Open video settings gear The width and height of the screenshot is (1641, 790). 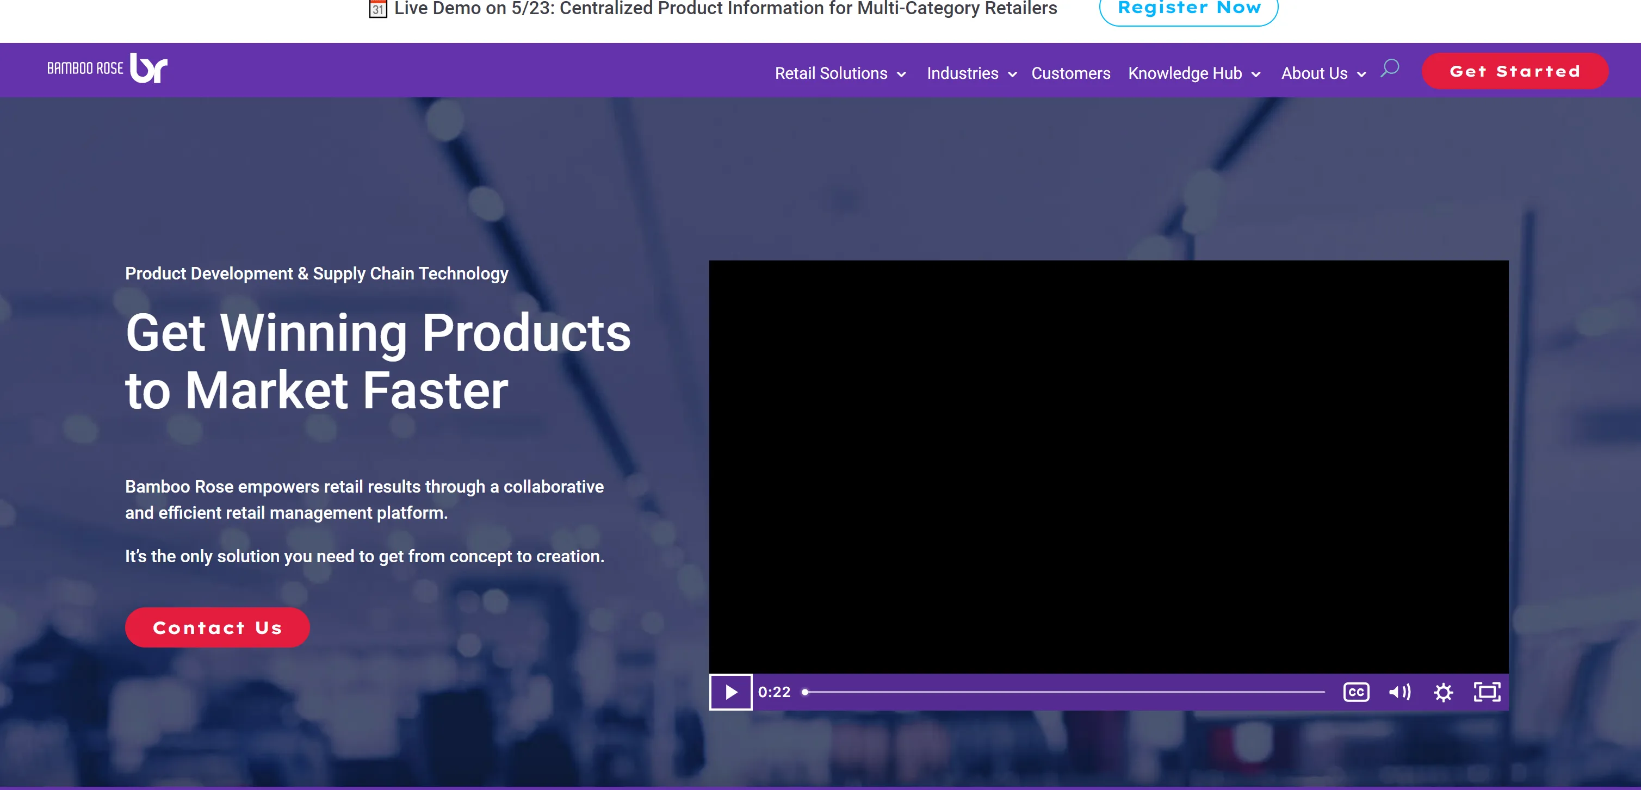pos(1443,692)
